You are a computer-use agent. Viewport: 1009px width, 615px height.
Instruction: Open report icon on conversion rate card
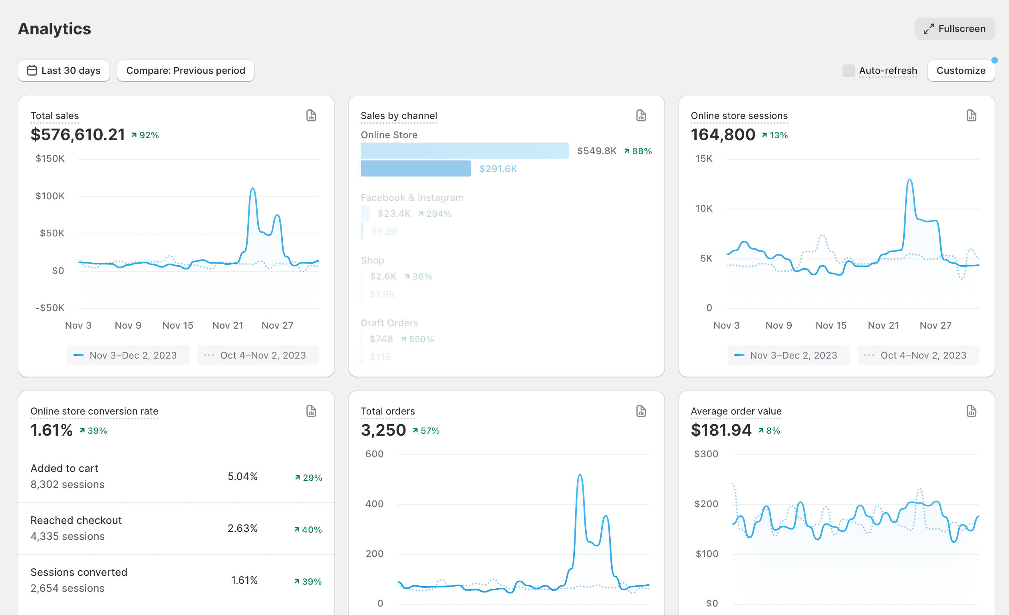click(311, 411)
